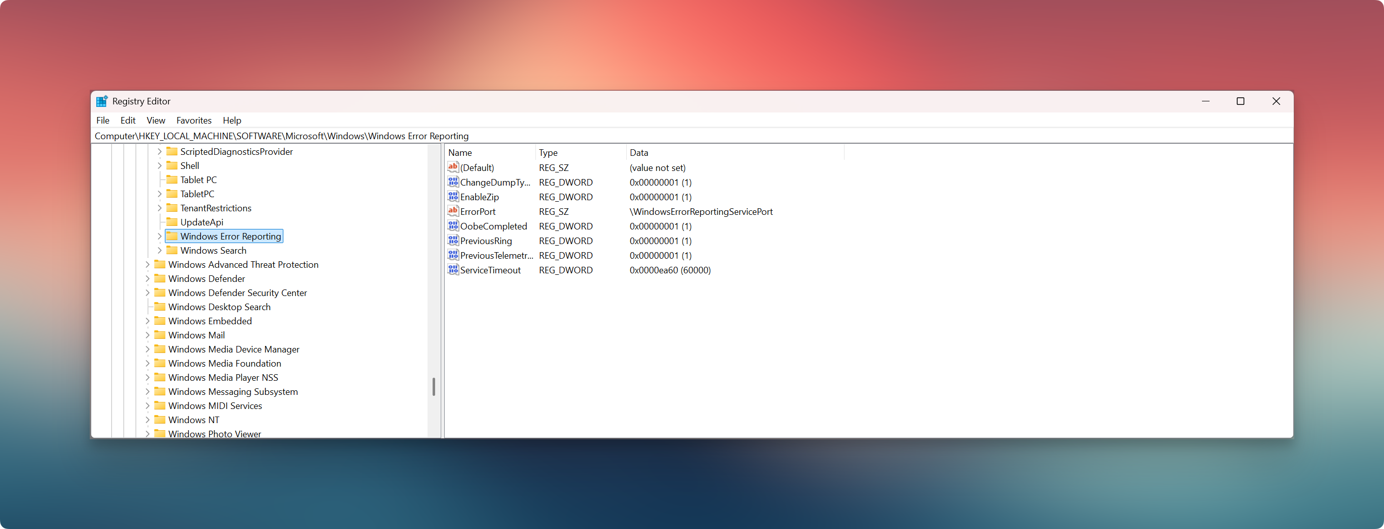Image resolution: width=1384 pixels, height=529 pixels.
Task: Click the Registry Editor app icon in title bar
Action: click(x=101, y=101)
